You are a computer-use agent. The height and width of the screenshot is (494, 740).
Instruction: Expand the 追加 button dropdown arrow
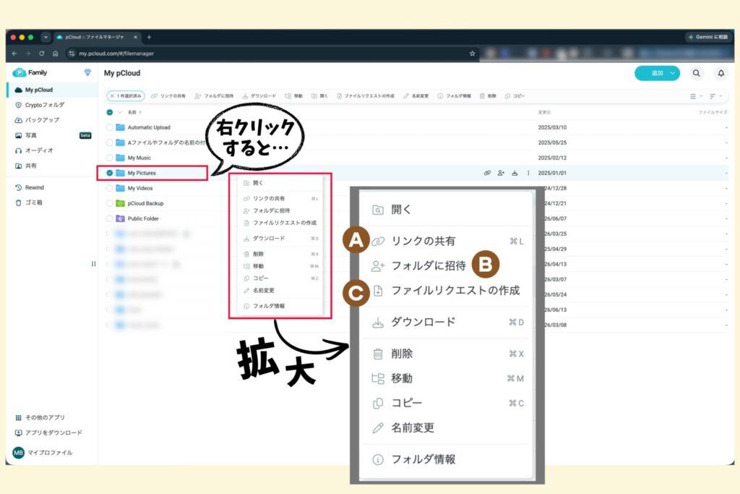pyautogui.click(x=673, y=73)
